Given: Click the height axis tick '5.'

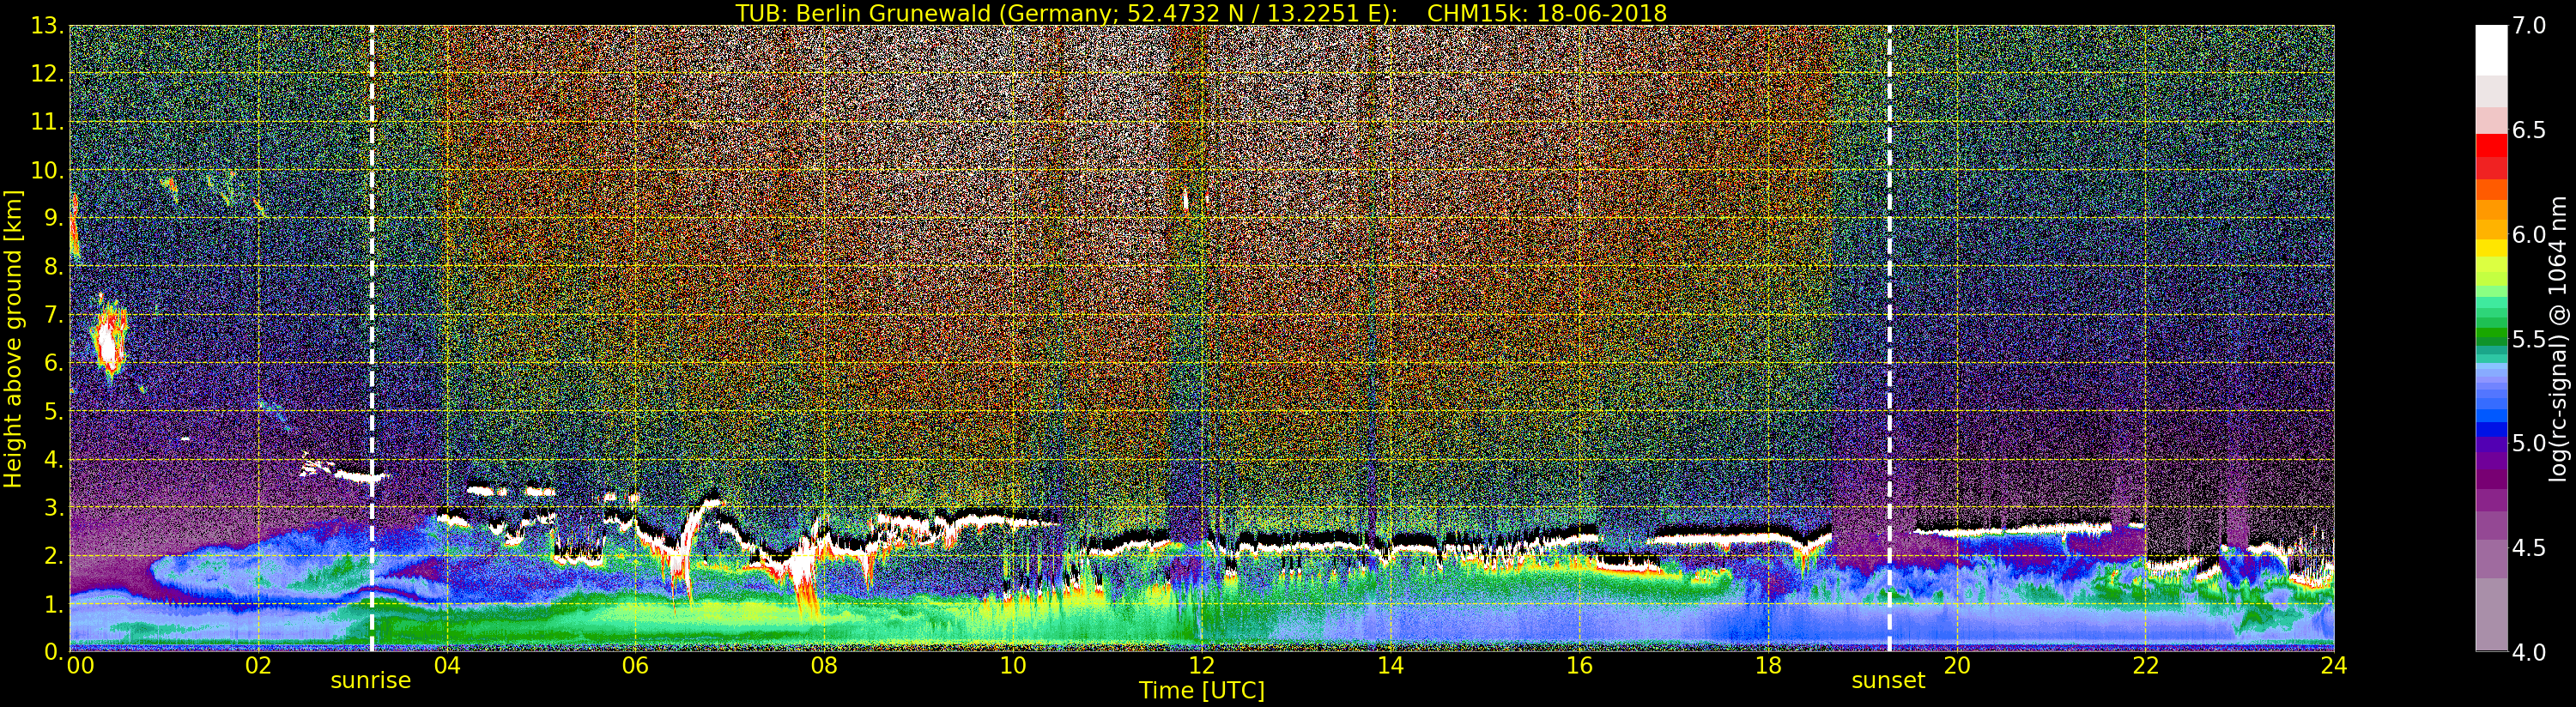Looking at the screenshot, I should point(54,410).
